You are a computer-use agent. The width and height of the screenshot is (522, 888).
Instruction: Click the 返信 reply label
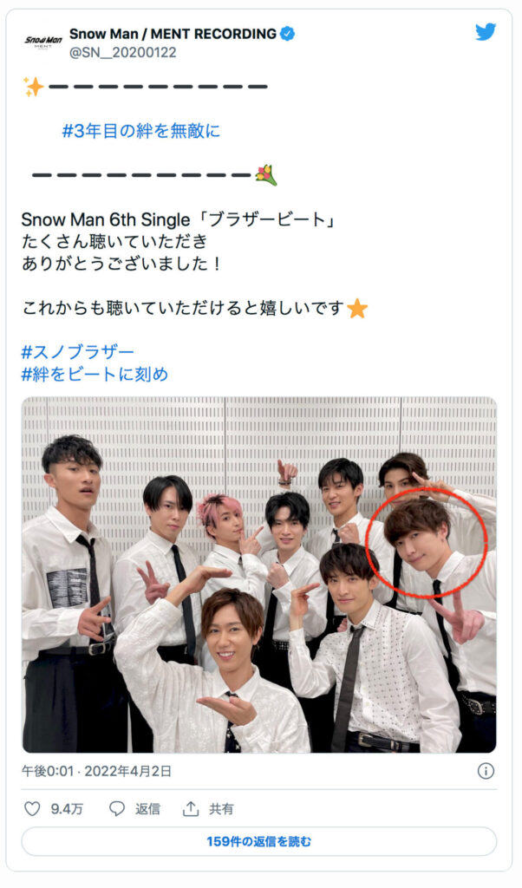147,809
